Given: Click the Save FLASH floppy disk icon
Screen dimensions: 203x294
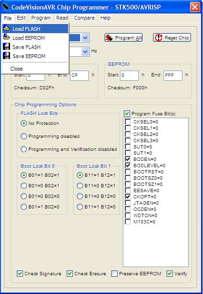Looking at the screenshot, I should 7,46.
